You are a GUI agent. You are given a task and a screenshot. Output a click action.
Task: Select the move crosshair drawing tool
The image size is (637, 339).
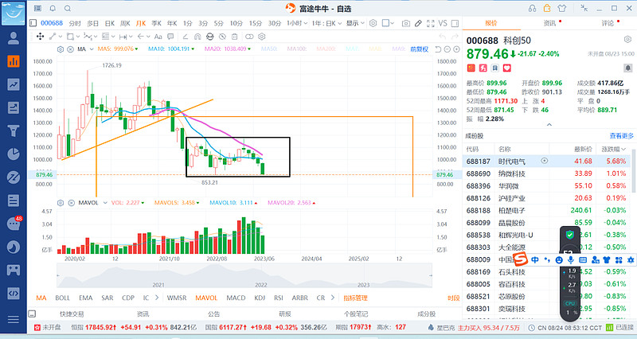tap(41, 37)
